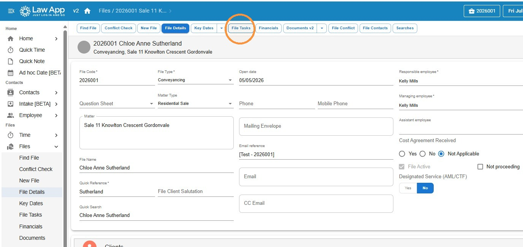Click the sidebar scrollbar up arrow
Screen dimensions: 523x247
[65, 27]
